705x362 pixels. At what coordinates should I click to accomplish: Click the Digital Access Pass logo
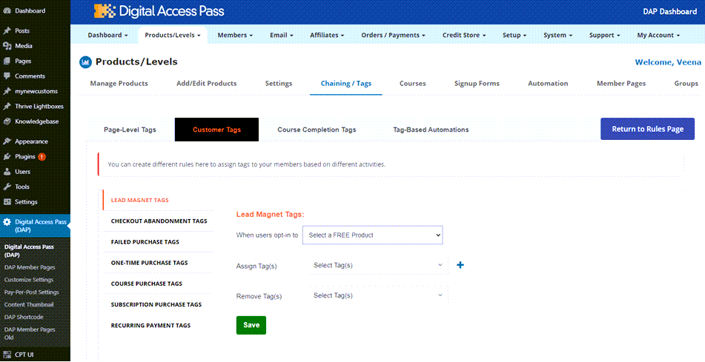pos(159,11)
